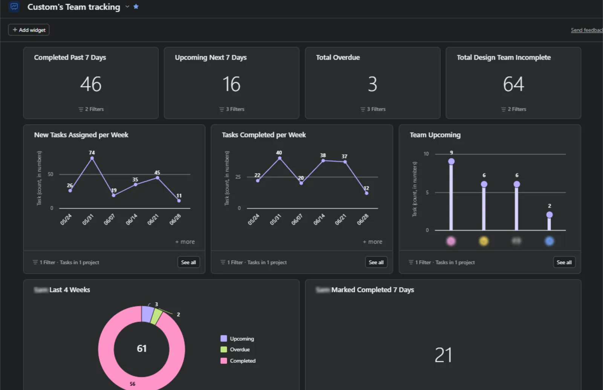Click the dashboard chart icon beside title
Screen dimensions: 603x390
click(x=14, y=7)
